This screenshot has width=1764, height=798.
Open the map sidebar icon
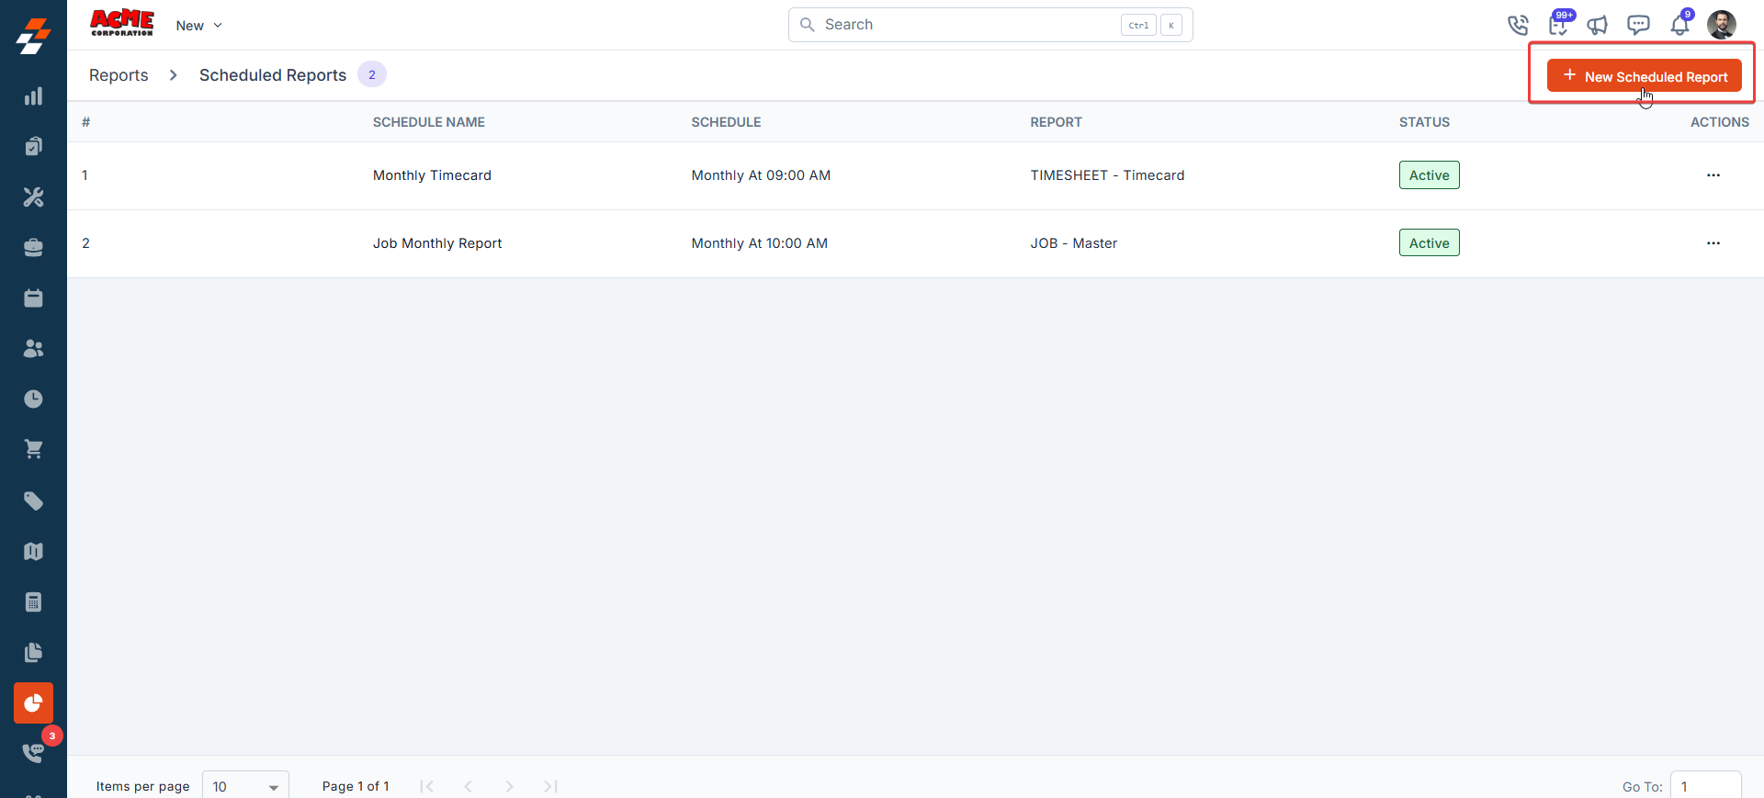point(33,552)
